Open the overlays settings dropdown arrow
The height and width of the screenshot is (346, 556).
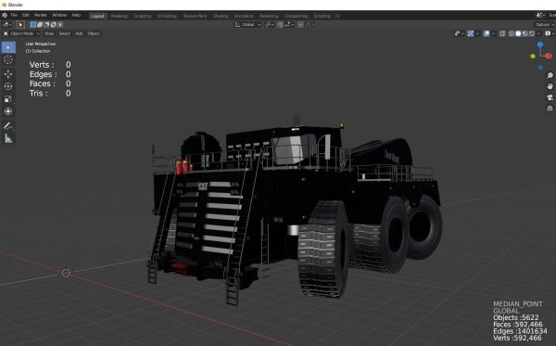(493, 33)
